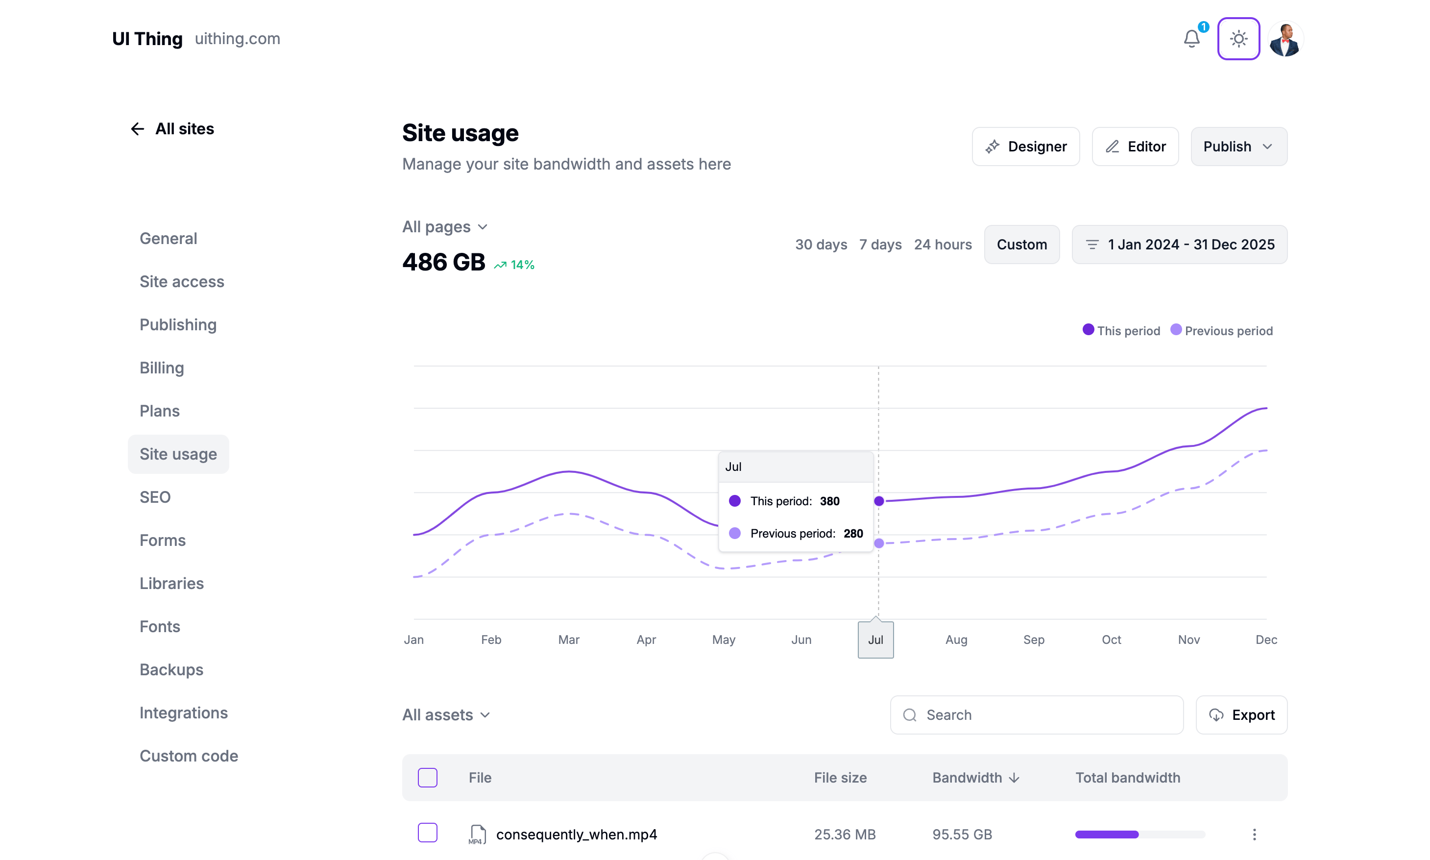This screenshot has width=1430, height=860.
Task: Click the Mar axis label
Action: (569, 640)
